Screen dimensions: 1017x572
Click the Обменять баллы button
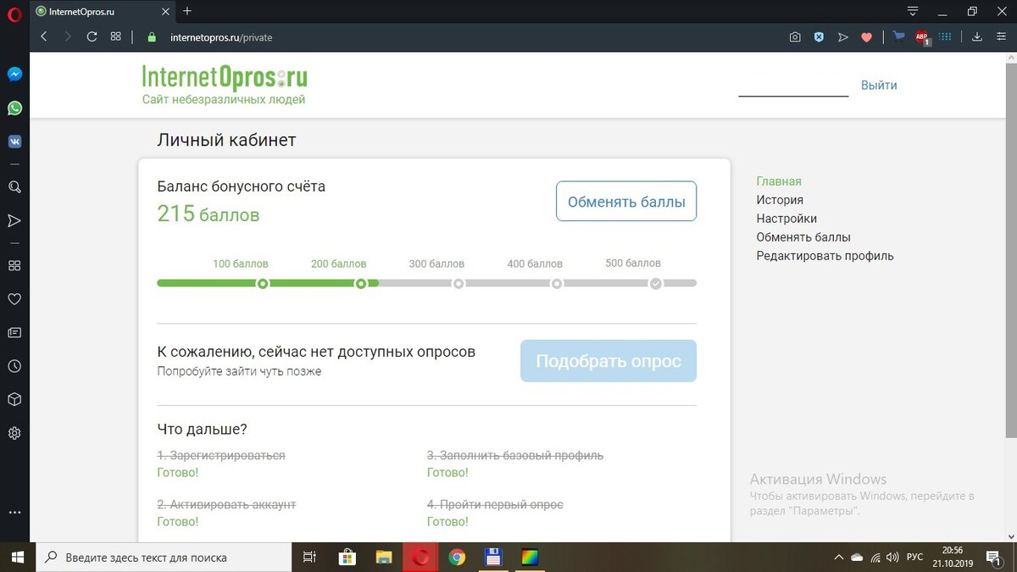pyautogui.click(x=625, y=201)
